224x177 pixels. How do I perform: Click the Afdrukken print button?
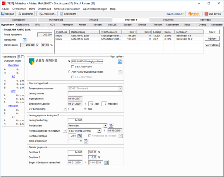coord(48,14)
